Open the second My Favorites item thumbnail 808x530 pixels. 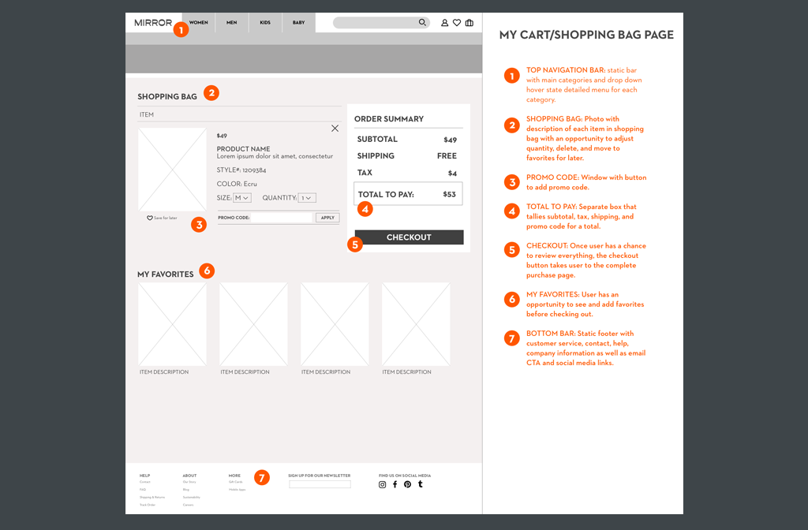click(253, 324)
